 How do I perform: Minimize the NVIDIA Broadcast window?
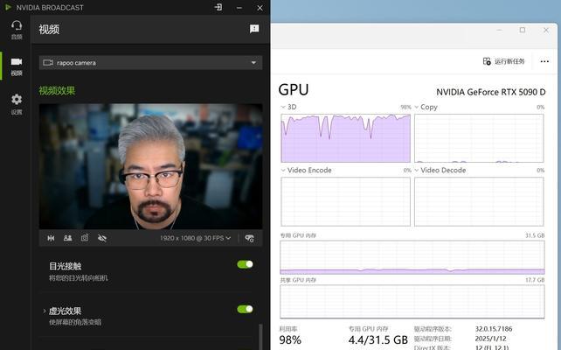click(239, 8)
